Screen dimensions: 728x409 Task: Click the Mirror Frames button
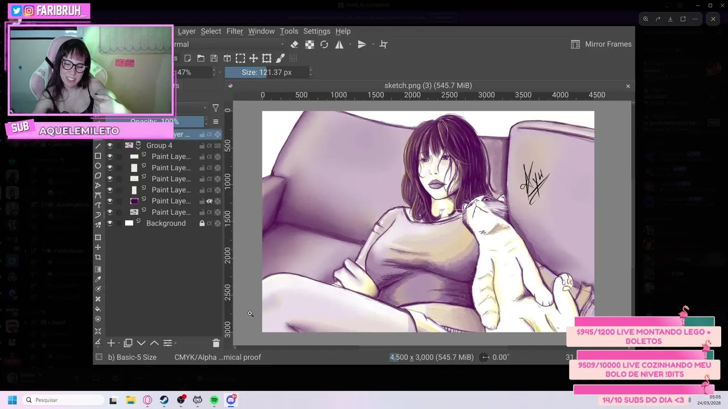pos(601,44)
